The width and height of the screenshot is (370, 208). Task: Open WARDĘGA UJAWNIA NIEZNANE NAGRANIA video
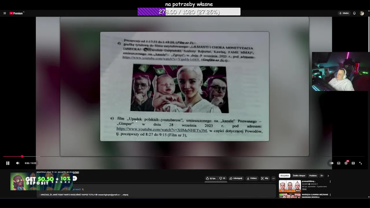pos(315,196)
